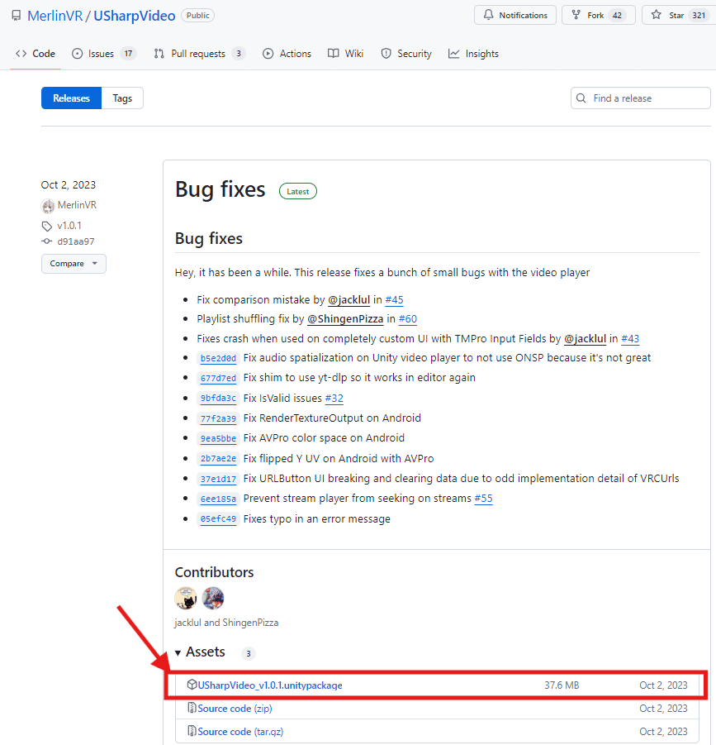Open the Pull requests tab
Viewport: 716px width, 745px height.
(x=199, y=54)
